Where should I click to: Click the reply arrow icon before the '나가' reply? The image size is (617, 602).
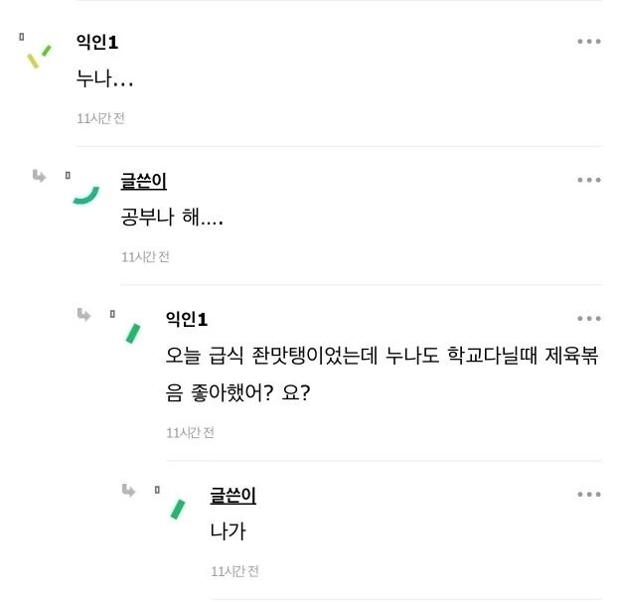[128, 491]
